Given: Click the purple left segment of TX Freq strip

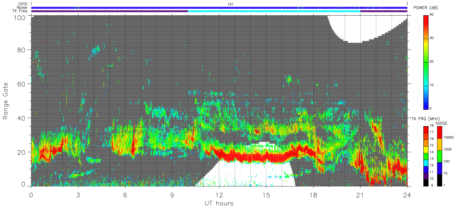Looking at the screenshot, I should coord(110,11).
